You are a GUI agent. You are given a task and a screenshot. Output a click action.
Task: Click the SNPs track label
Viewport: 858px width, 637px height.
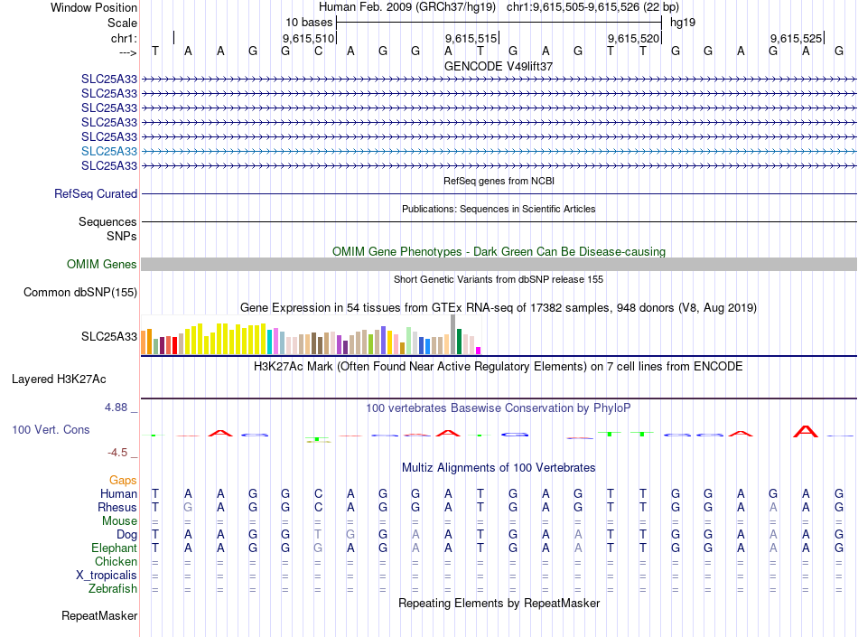tap(122, 236)
